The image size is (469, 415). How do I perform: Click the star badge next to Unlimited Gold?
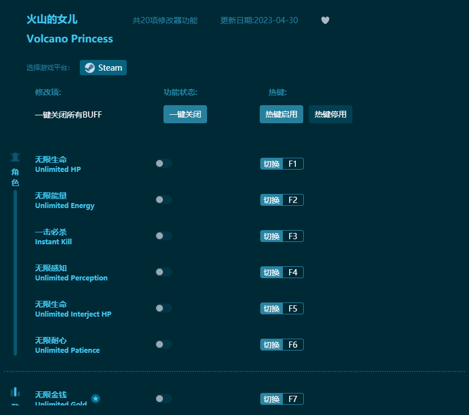96,399
